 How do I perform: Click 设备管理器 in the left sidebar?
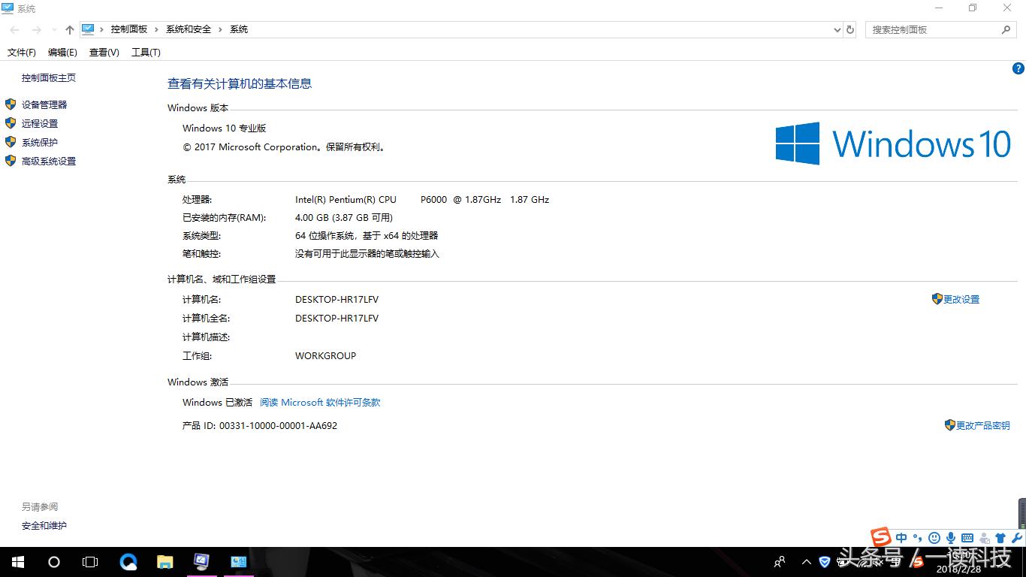click(44, 104)
